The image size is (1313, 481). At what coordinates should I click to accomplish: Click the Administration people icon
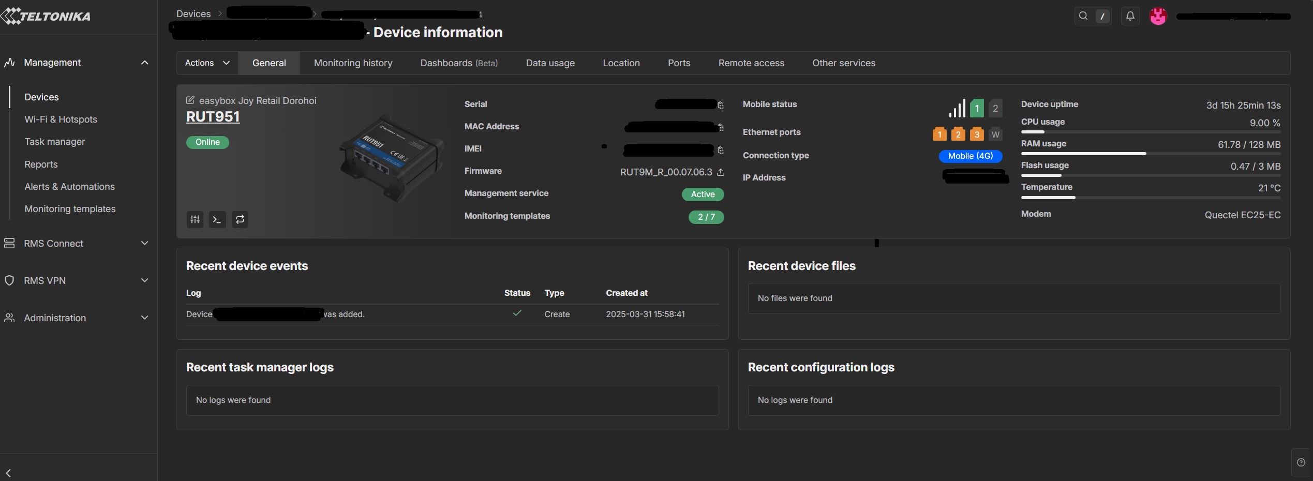pos(9,318)
